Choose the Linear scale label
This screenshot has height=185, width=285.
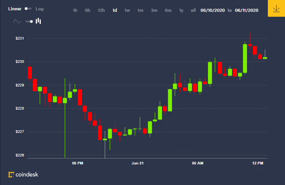pyautogui.click(x=15, y=9)
